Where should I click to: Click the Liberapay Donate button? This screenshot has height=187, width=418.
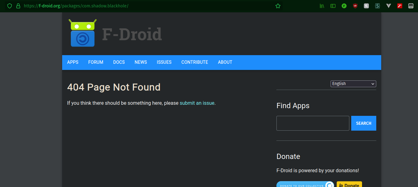click(x=349, y=184)
